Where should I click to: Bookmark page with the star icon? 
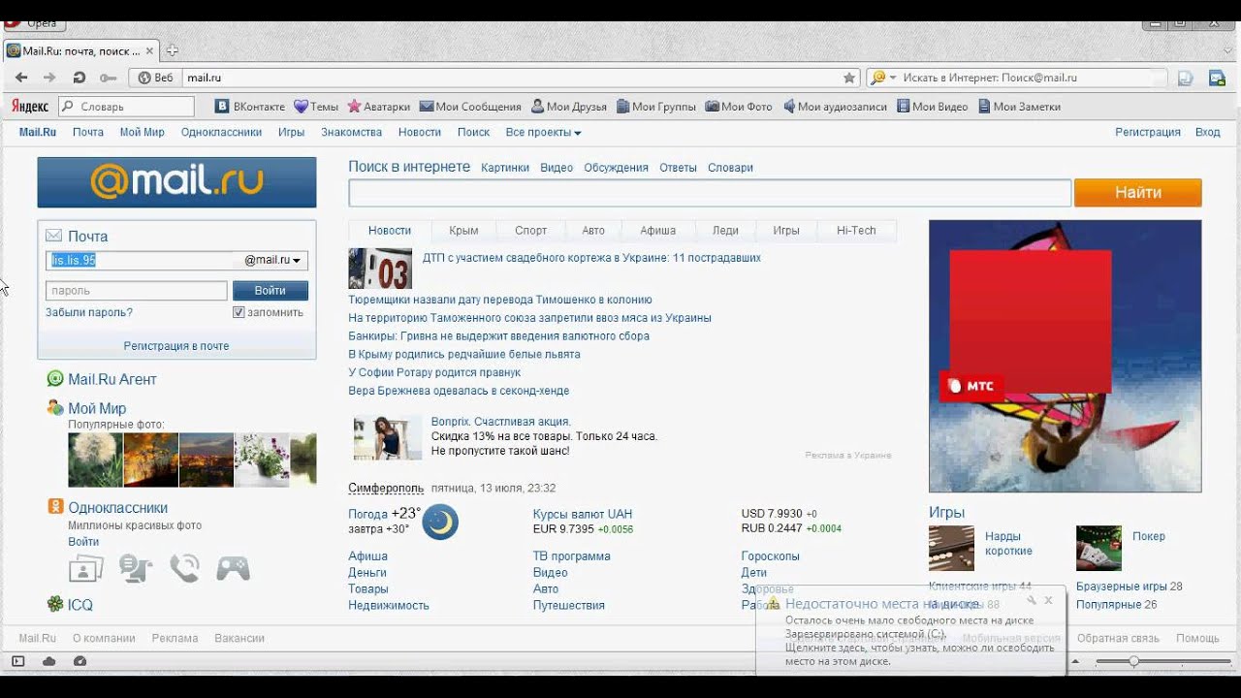tap(849, 78)
